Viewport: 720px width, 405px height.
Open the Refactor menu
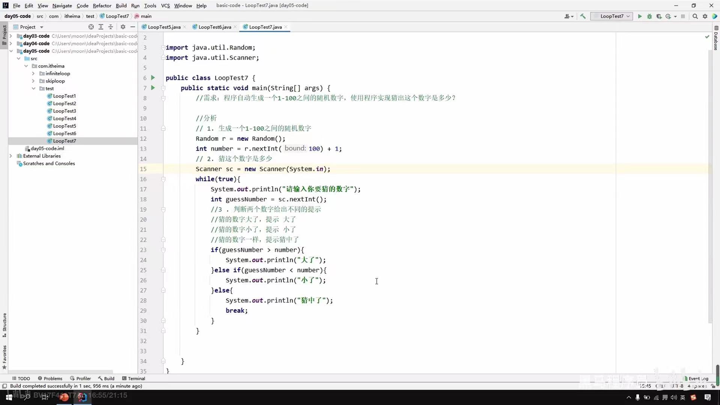click(x=102, y=6)
